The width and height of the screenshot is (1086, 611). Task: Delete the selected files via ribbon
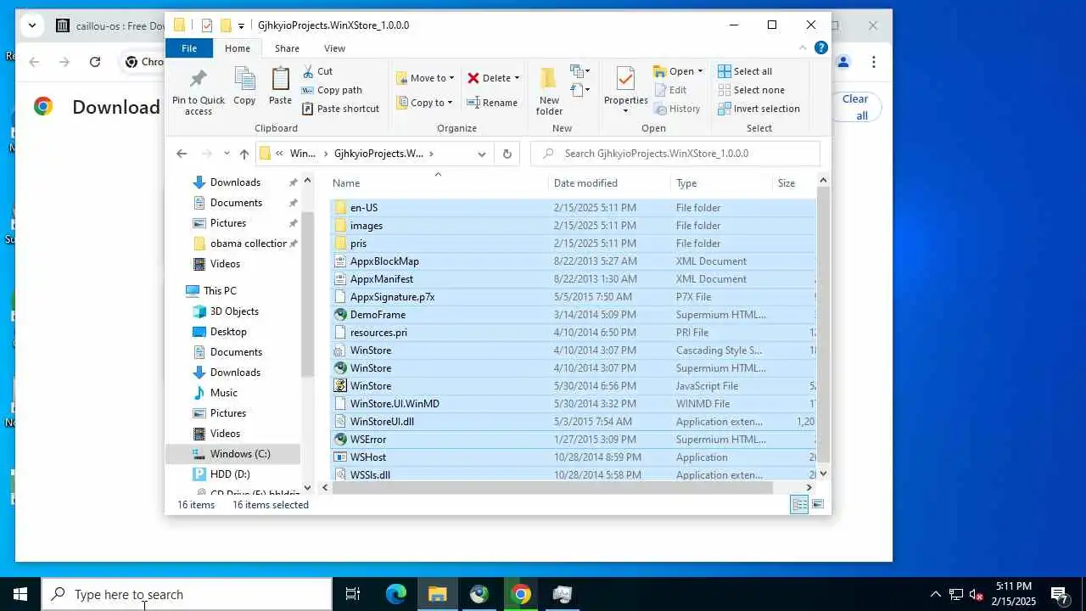click(489, 78)
